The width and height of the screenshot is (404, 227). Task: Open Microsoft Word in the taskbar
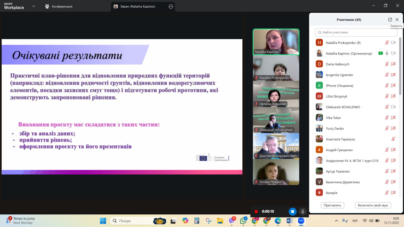[x=289, y=221]
